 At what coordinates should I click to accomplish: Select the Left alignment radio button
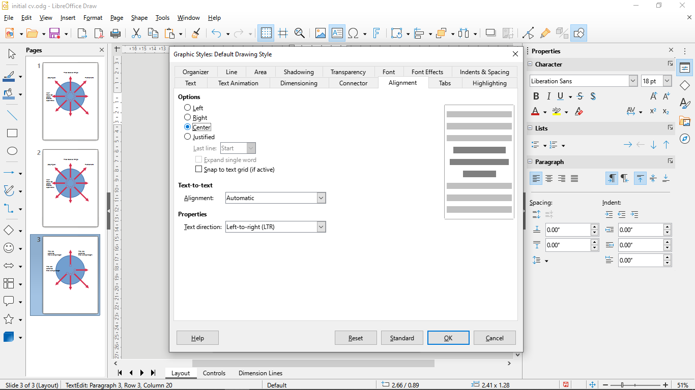tap(188, 108)
